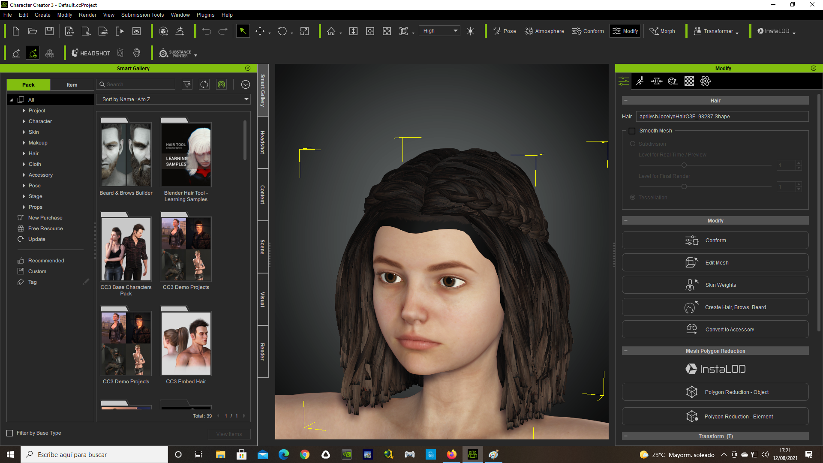823x463 pixels.
Task: Expand the Character tree node
Action: (24, 121)
